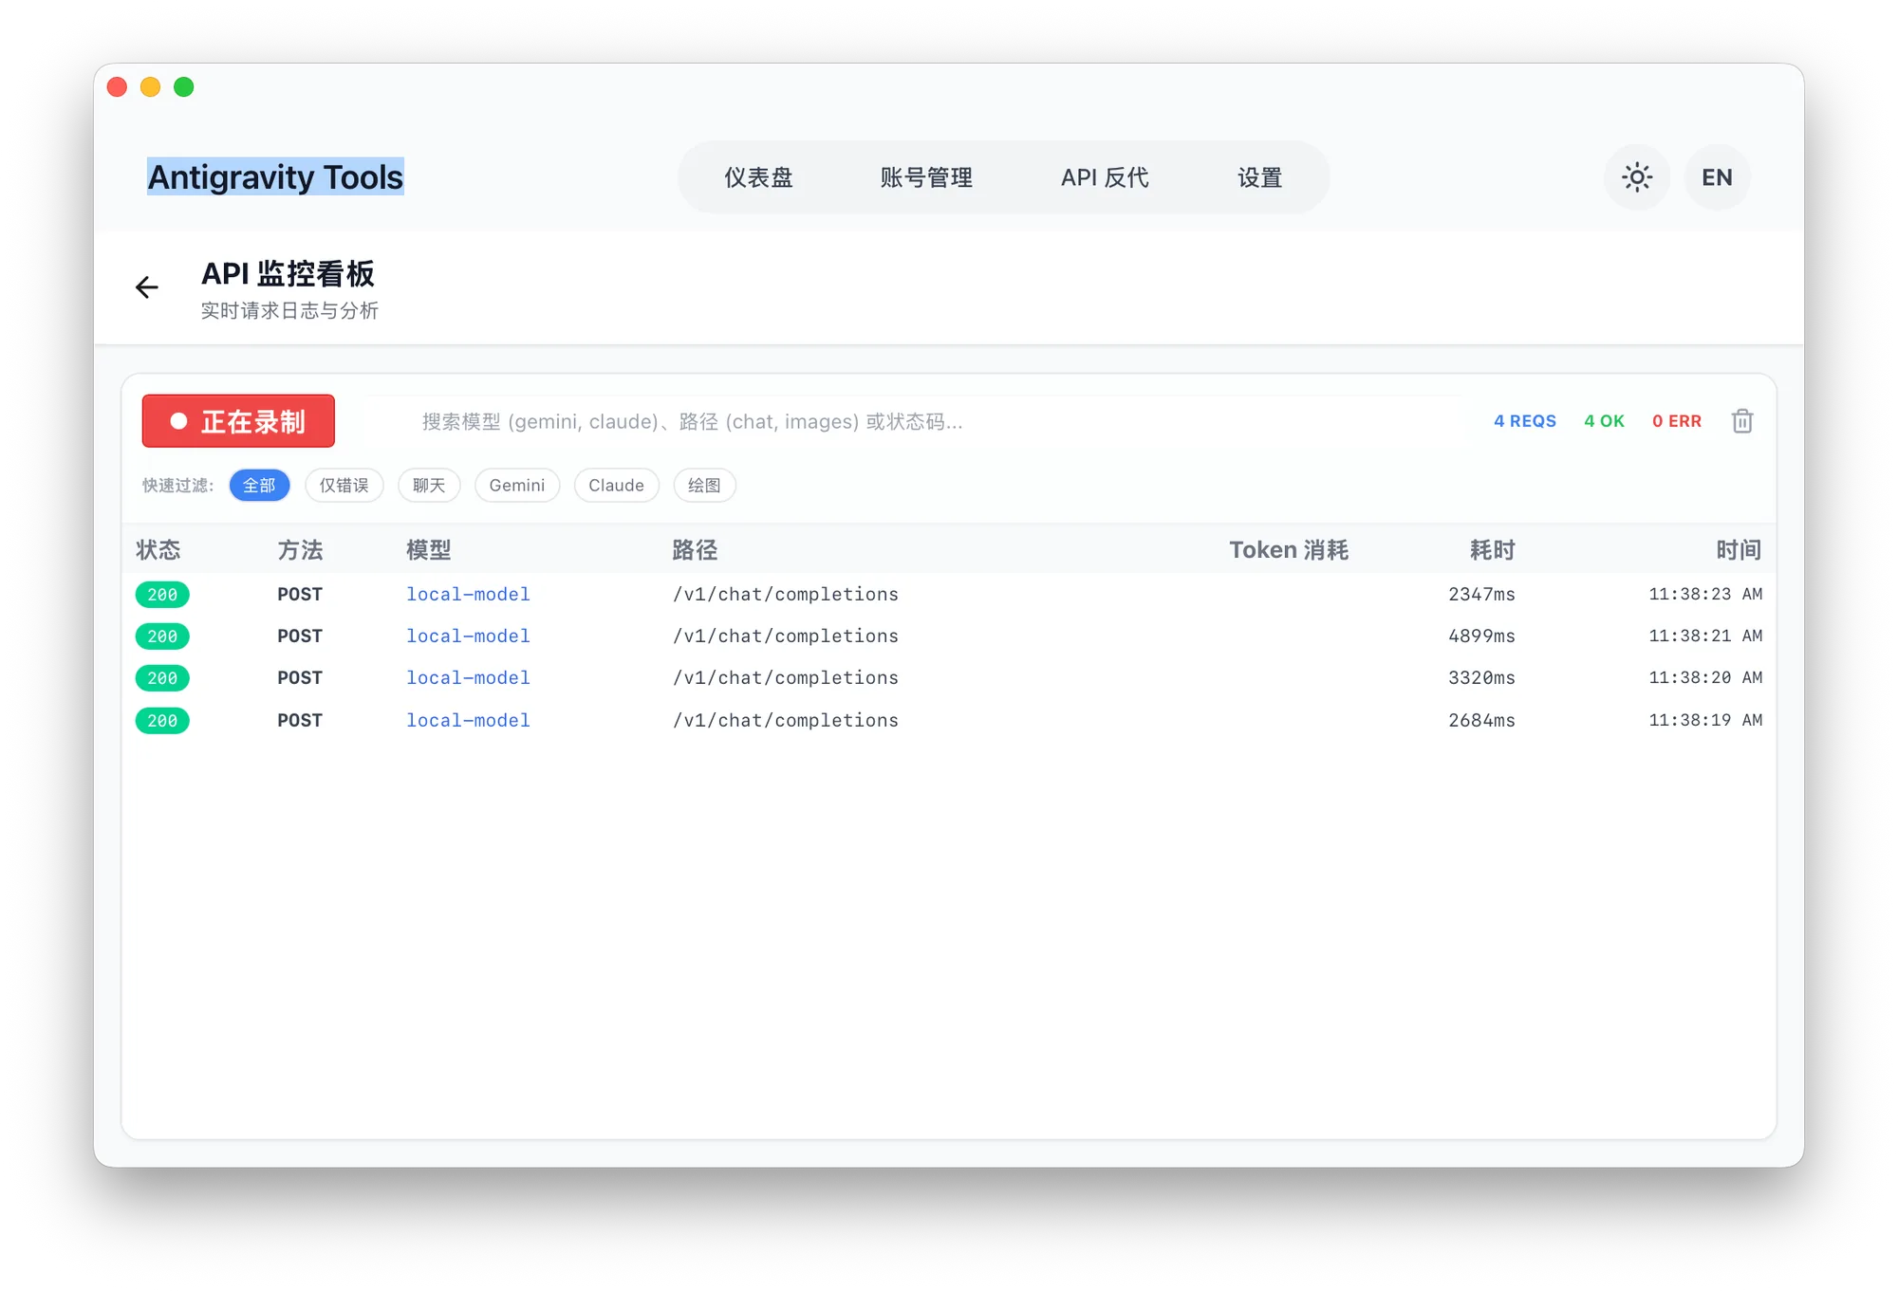Clear logs with the trash icon
The width and height of the screenshot is (1898, 1291).
click(x=1741, y=421)
